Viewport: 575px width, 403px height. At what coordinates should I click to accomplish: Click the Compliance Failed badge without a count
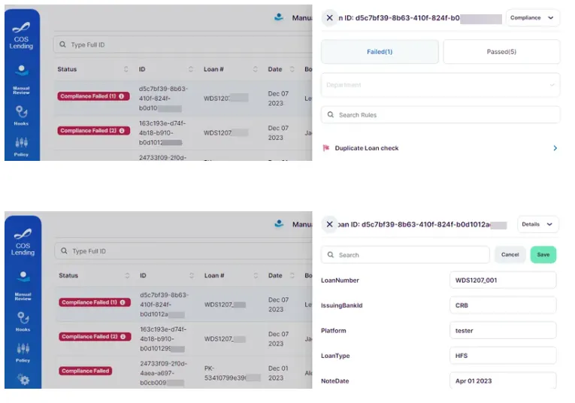coord(86,371)
